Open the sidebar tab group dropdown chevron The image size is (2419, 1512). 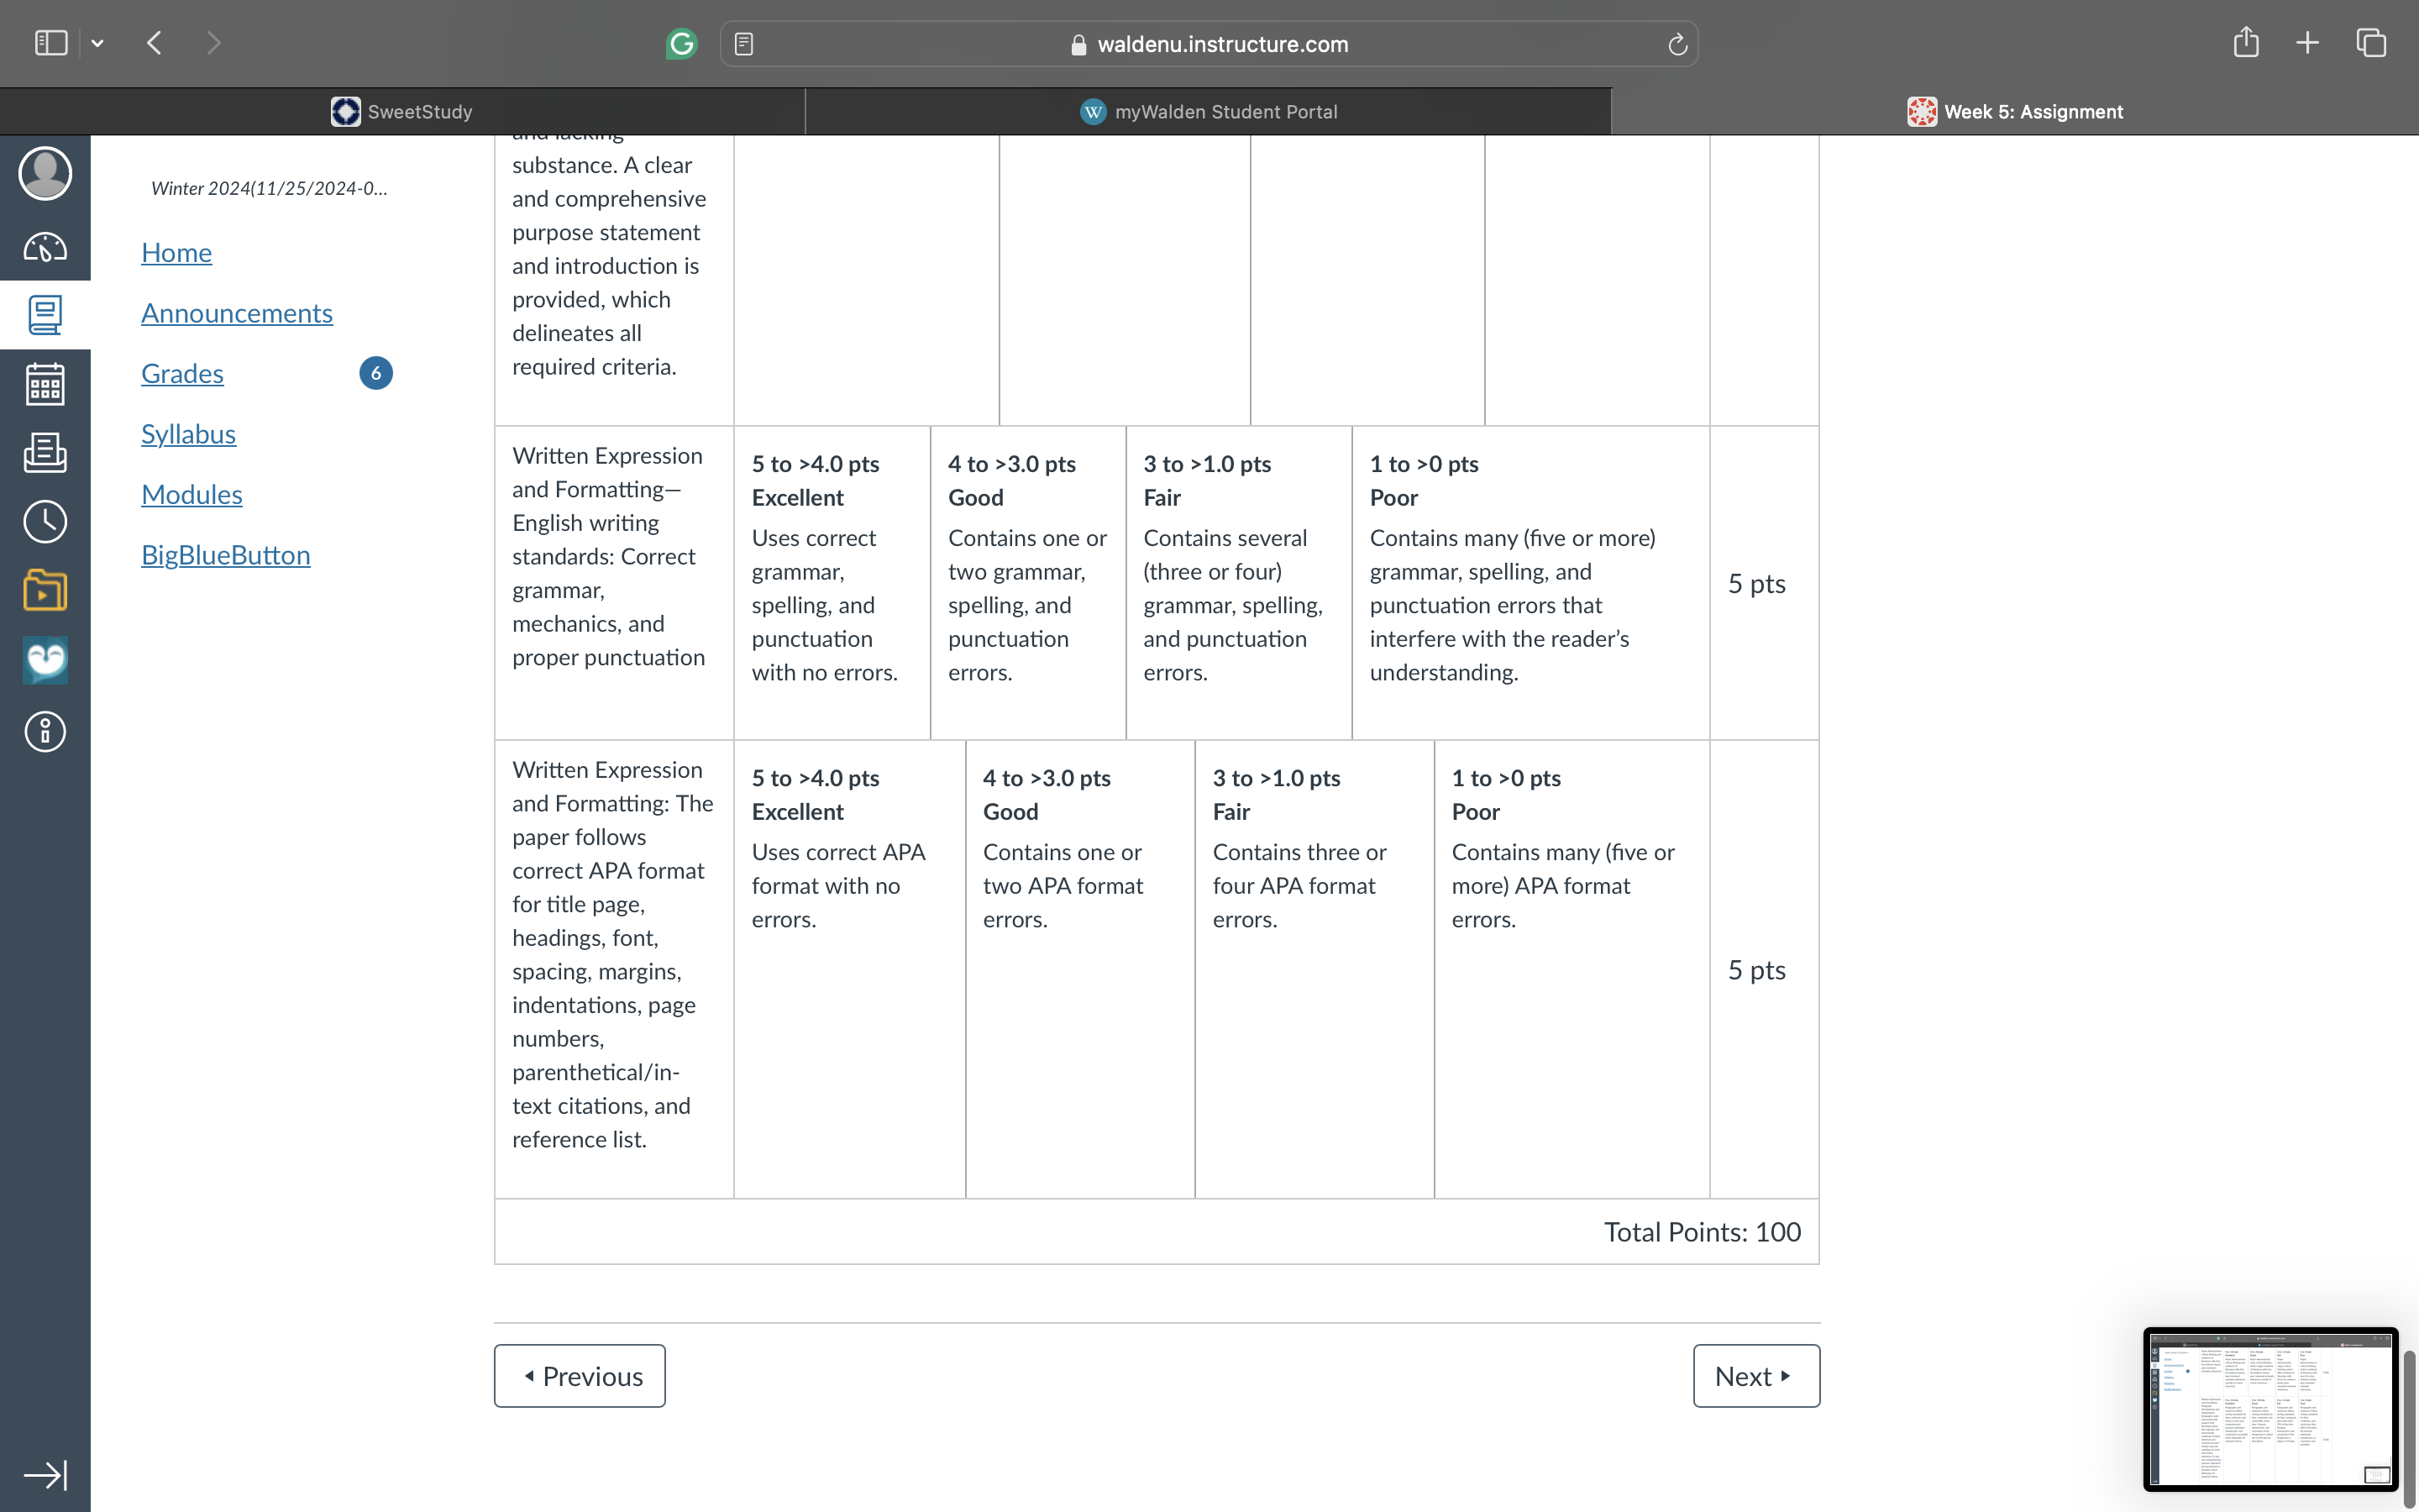pyautogui.click(x=97, y=43)
